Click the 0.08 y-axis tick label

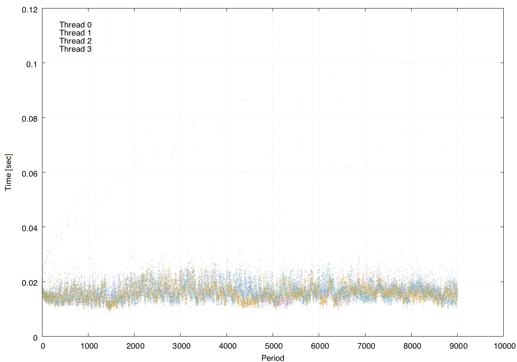coord(29,118)
